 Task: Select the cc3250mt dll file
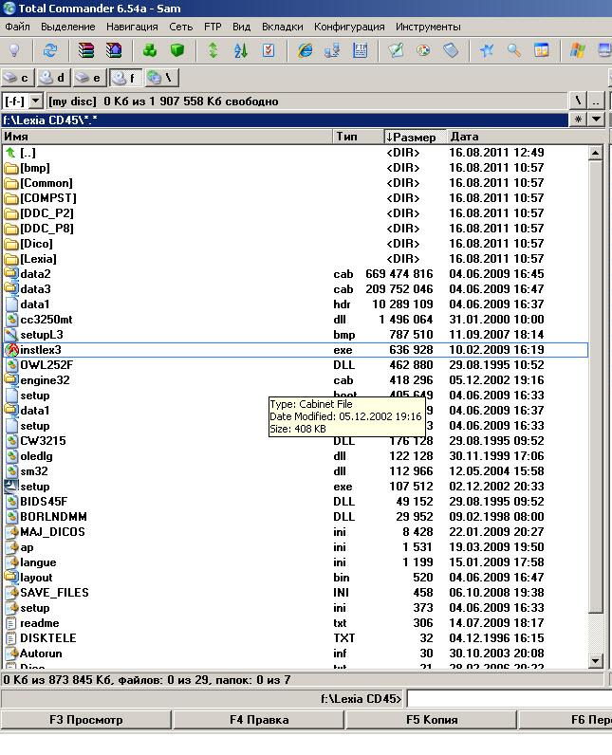click(295, 320)
